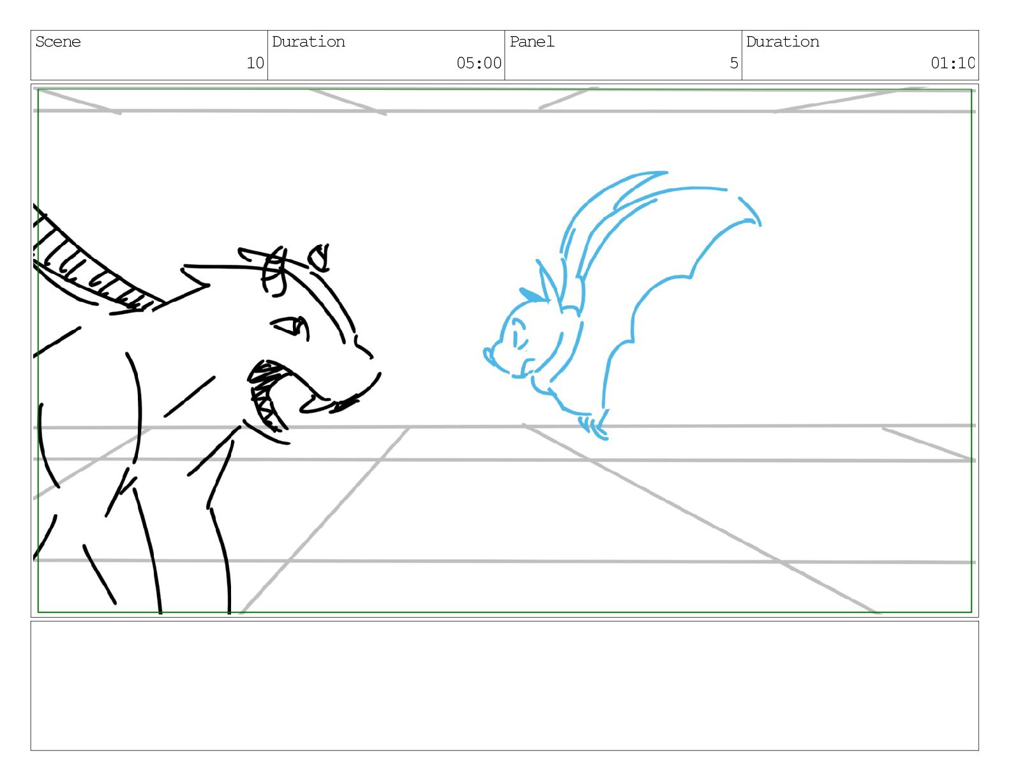Viewport: 1011px width, 781px height.
Task: Click the Scene label in the header
Action: (x=58, y=42)
